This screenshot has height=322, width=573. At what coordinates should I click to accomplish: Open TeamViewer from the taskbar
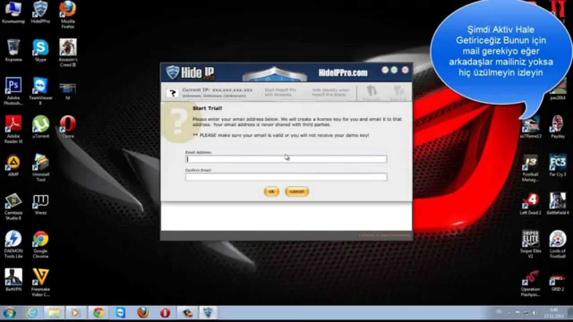pos(121,313)
